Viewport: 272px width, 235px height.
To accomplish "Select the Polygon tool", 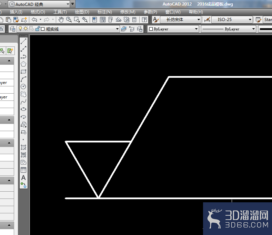I will [x=23, y=64].
